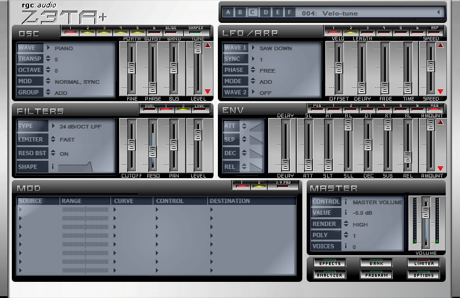Click the OSC FINE slider handle

point(131,68)
